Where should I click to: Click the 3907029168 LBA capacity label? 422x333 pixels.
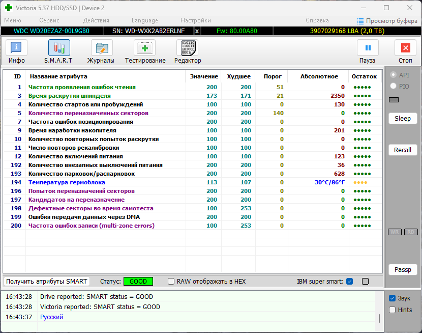coord(347,31)
